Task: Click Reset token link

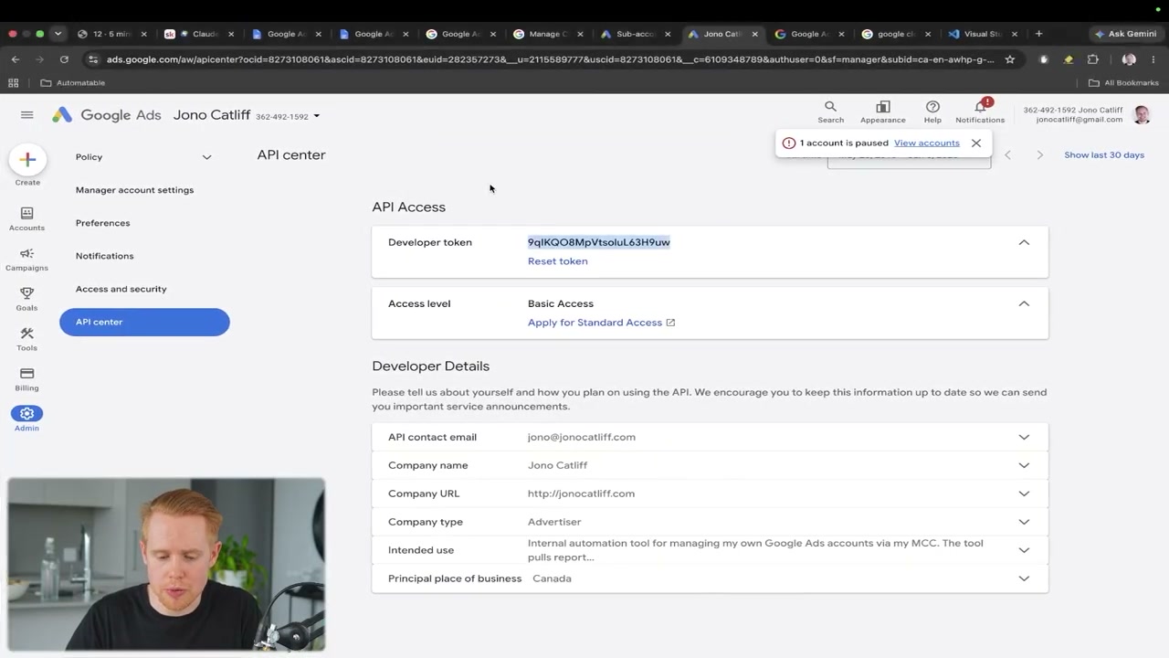Action: pos(557,261)
